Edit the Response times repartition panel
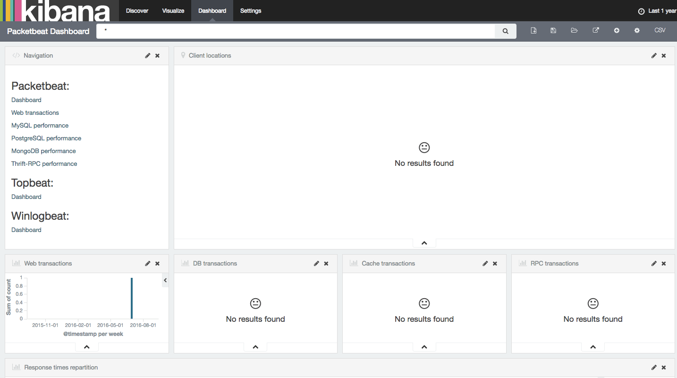677x378 pixels. tap(654, 367)
